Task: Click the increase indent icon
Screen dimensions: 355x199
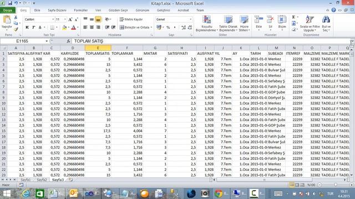Action: (113, 27)
